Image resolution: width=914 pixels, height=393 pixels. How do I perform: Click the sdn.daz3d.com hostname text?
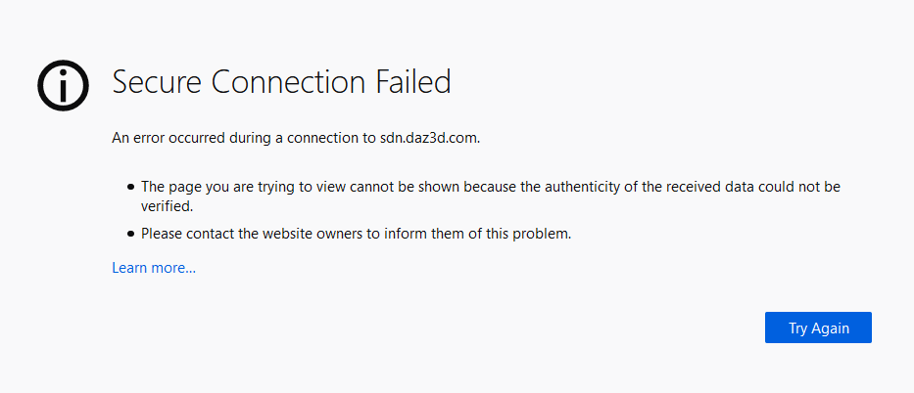(x=429, y=138)
